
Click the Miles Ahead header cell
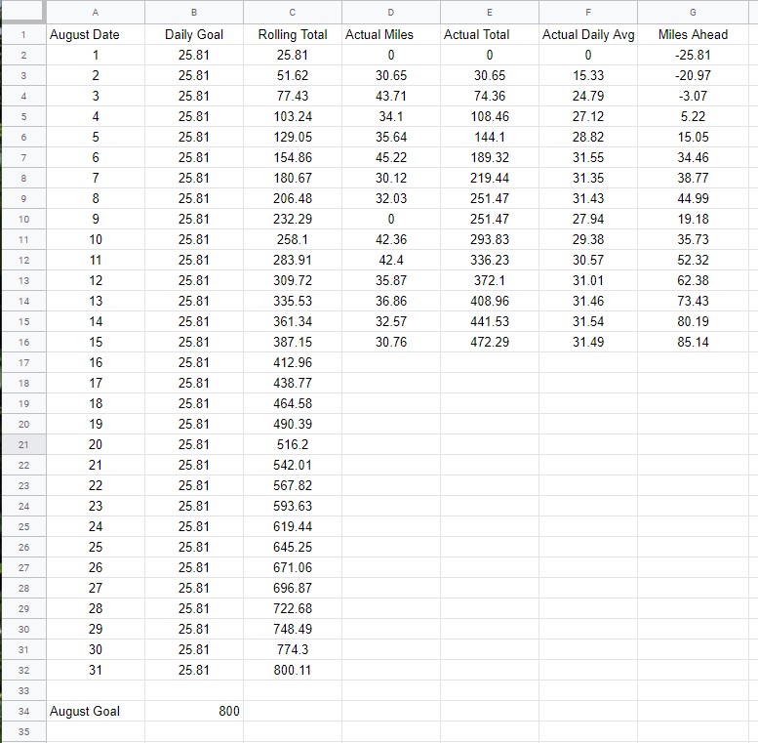(693, 34)
